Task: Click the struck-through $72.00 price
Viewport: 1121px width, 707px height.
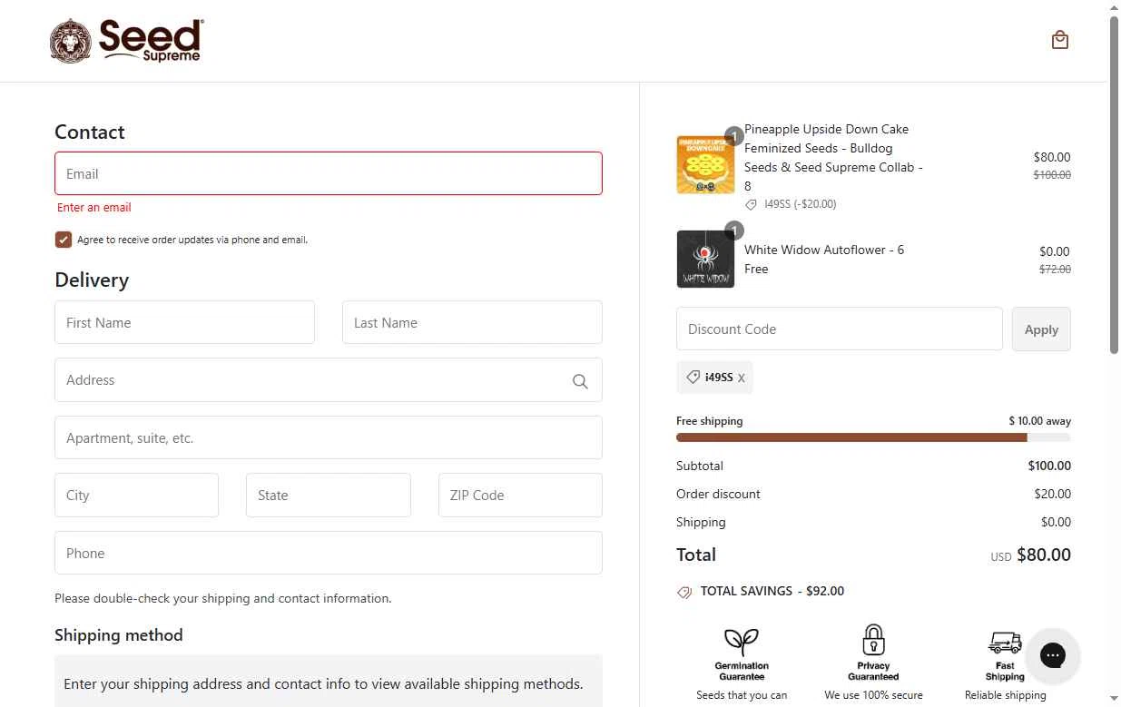Action: coord(1055,269)
